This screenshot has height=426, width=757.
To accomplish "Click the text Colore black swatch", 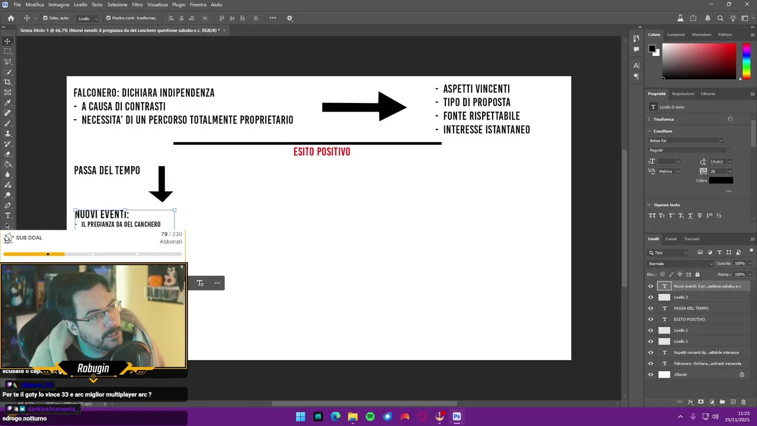I will click(721, 180).
